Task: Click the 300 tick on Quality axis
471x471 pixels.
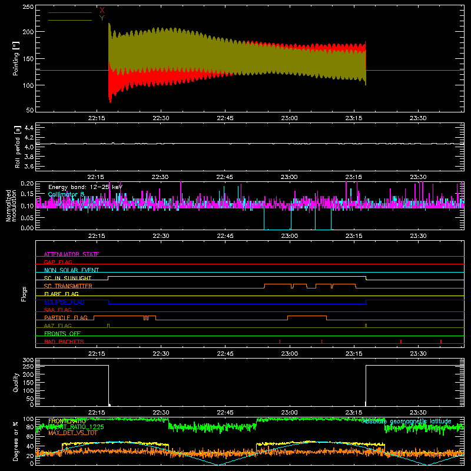Action: pyautogui.click(x=28, y=360)
